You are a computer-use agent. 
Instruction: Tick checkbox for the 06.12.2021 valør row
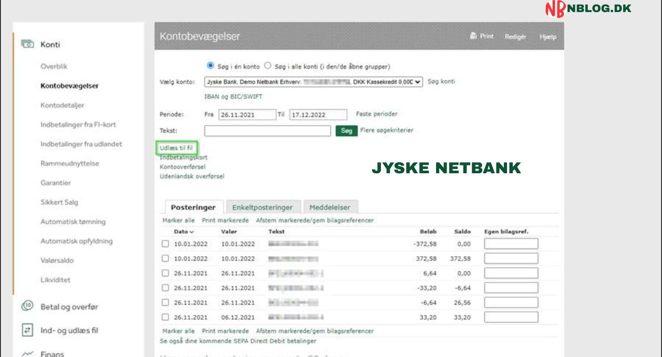pyautogui.click(x=165, y=317)
